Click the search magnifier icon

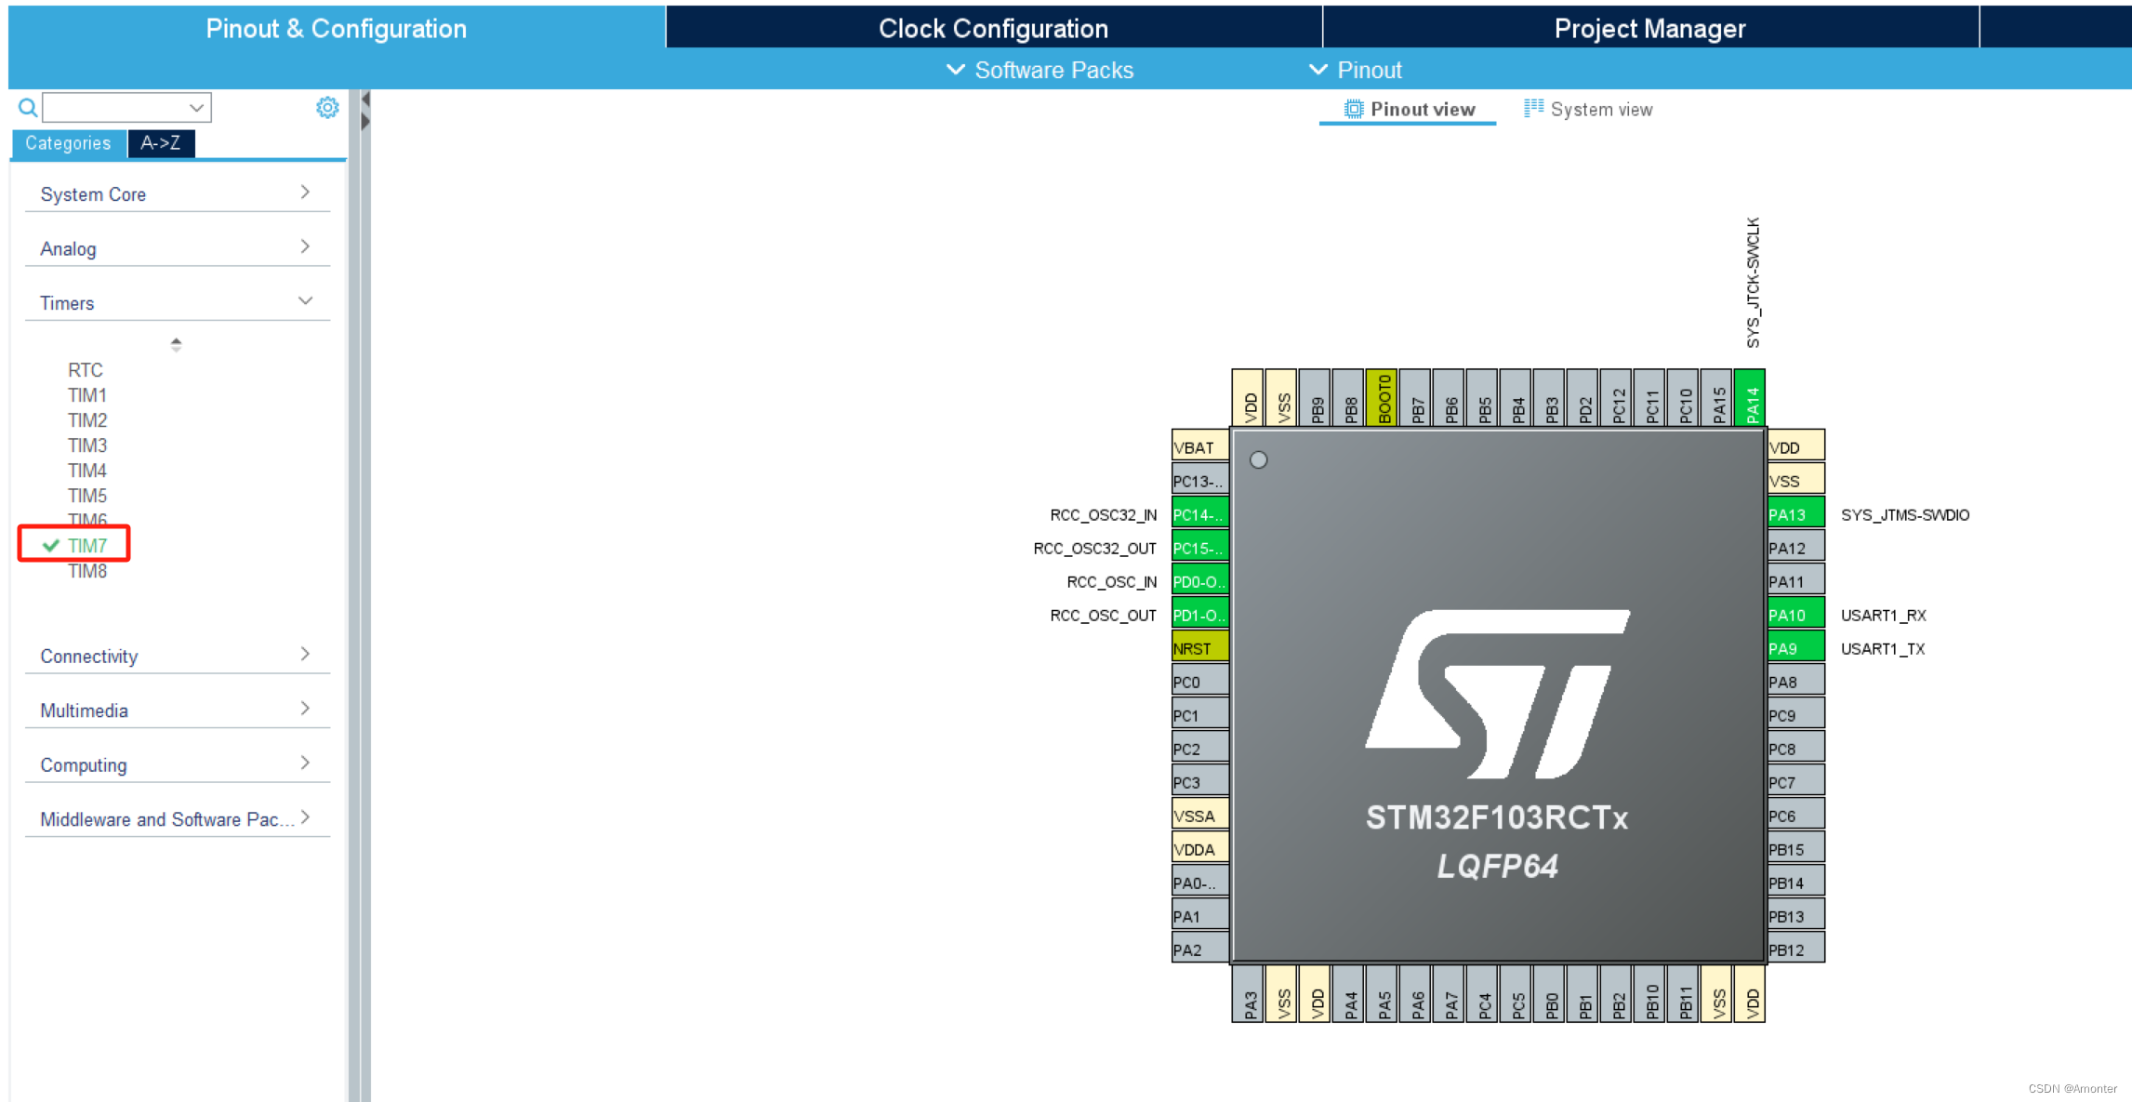point(28,108)
